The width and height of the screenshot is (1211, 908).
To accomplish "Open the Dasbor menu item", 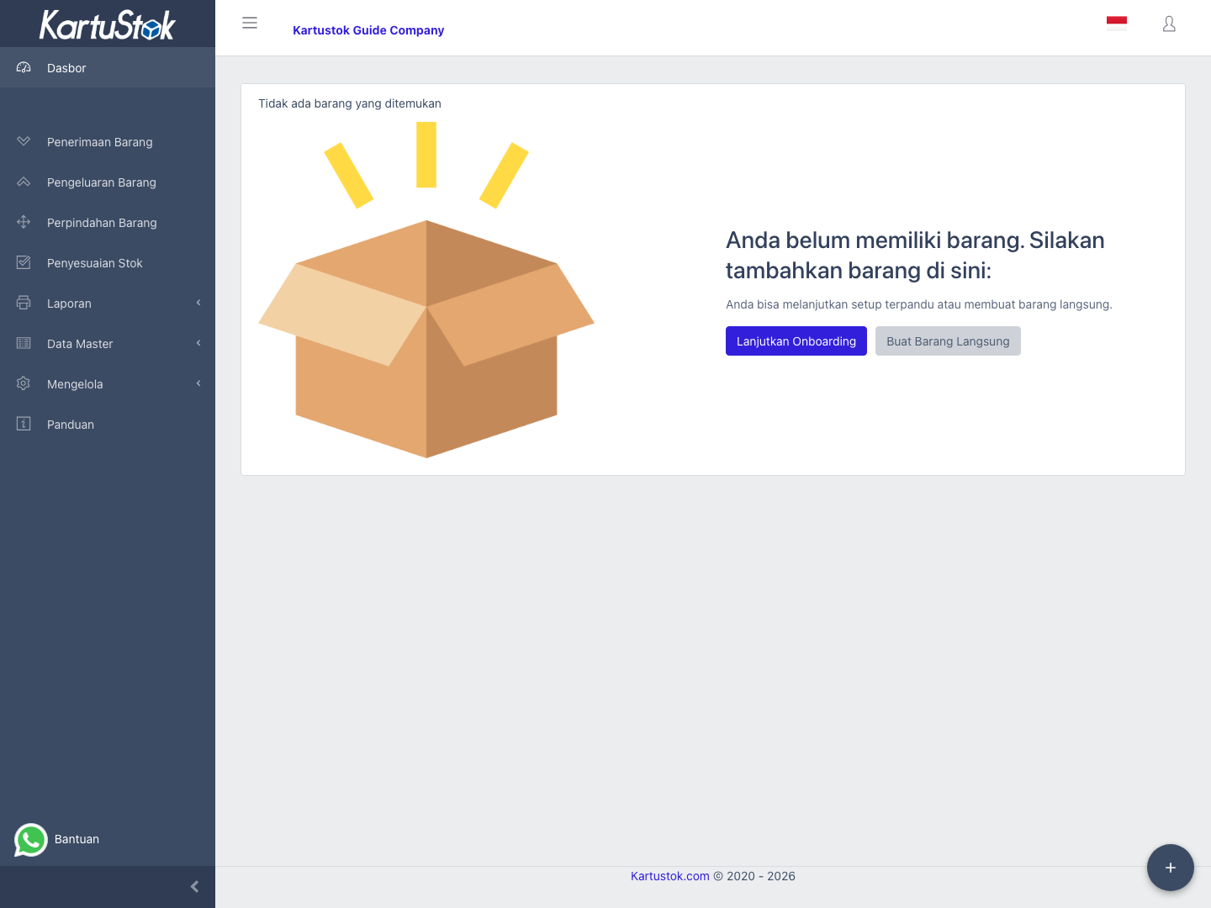I will coord(108,67).
